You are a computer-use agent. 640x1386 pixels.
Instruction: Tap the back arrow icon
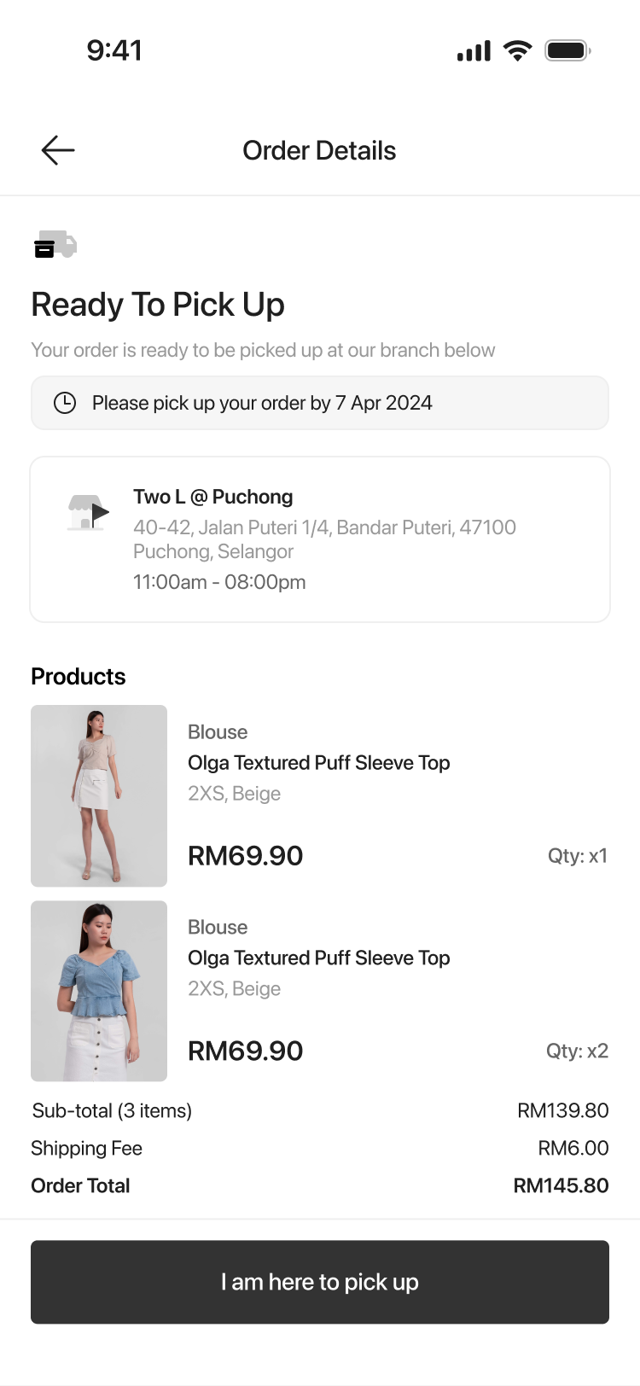[58, 150]
